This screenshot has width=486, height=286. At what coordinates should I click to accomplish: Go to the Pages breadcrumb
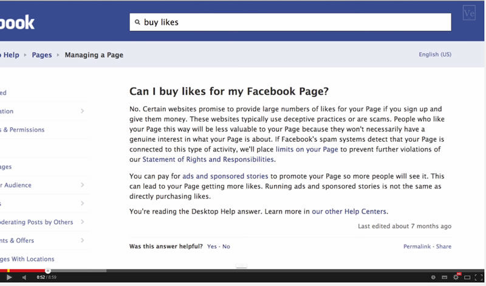pyautogui.click(x=42, y=55)
